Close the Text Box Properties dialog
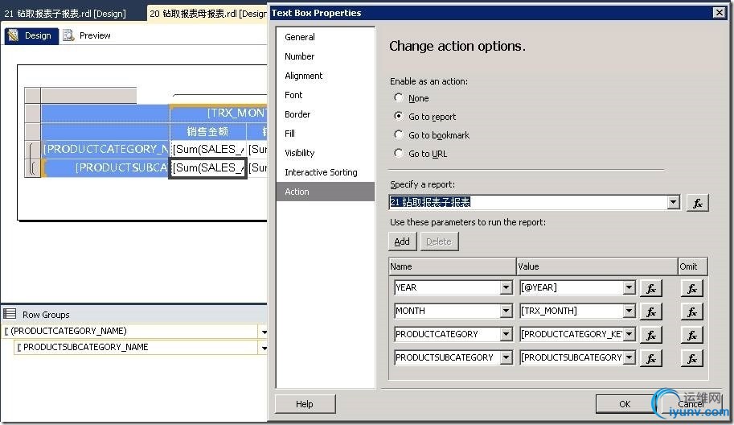Screen dimensions: 734x425 pos(720,13)
